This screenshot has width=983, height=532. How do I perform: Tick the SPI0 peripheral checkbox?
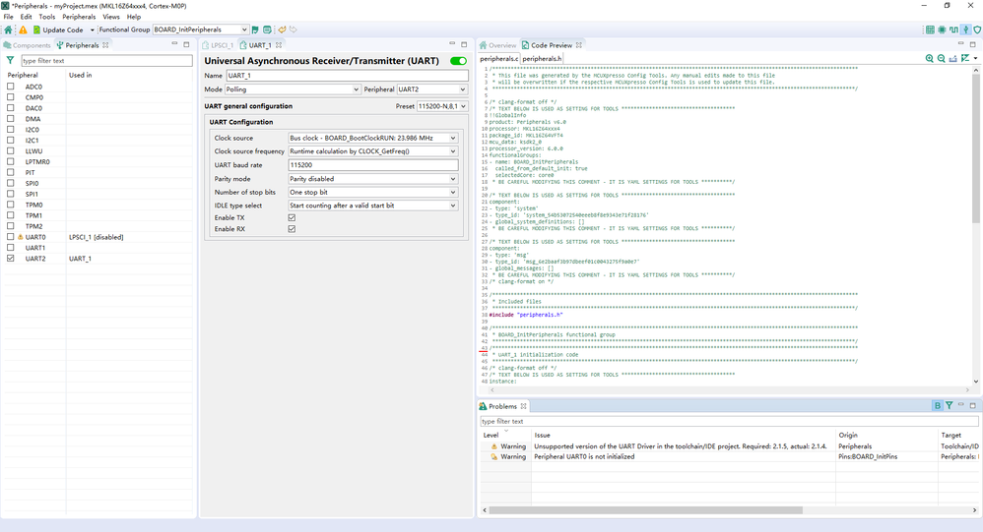pyautogui.click(x=10, y=183)
